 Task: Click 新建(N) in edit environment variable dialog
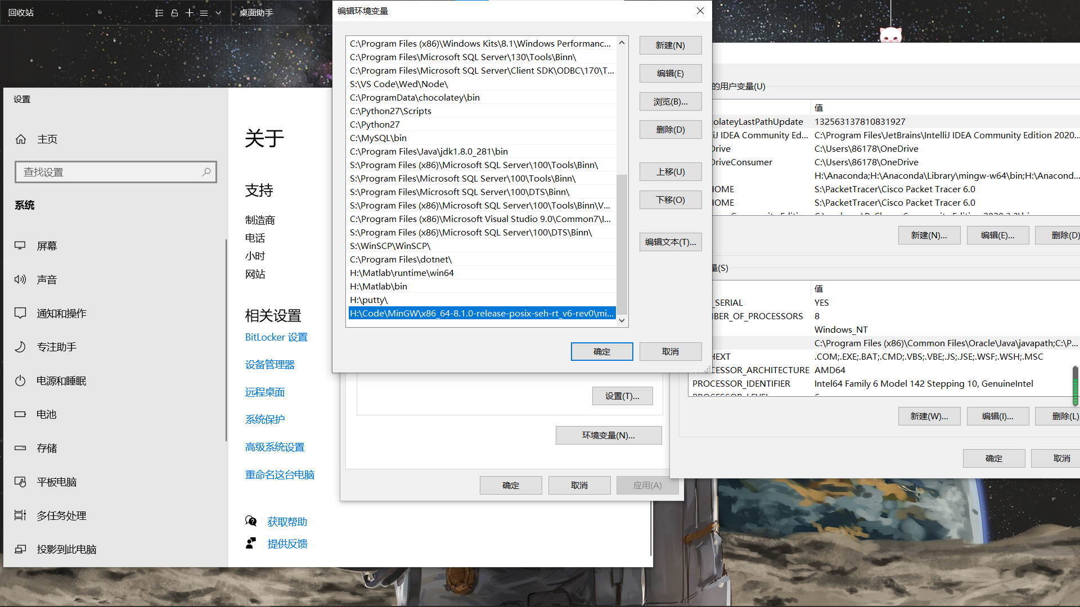click(x=670, y=46)
